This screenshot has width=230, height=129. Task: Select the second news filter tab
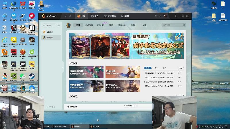point(156,68)
